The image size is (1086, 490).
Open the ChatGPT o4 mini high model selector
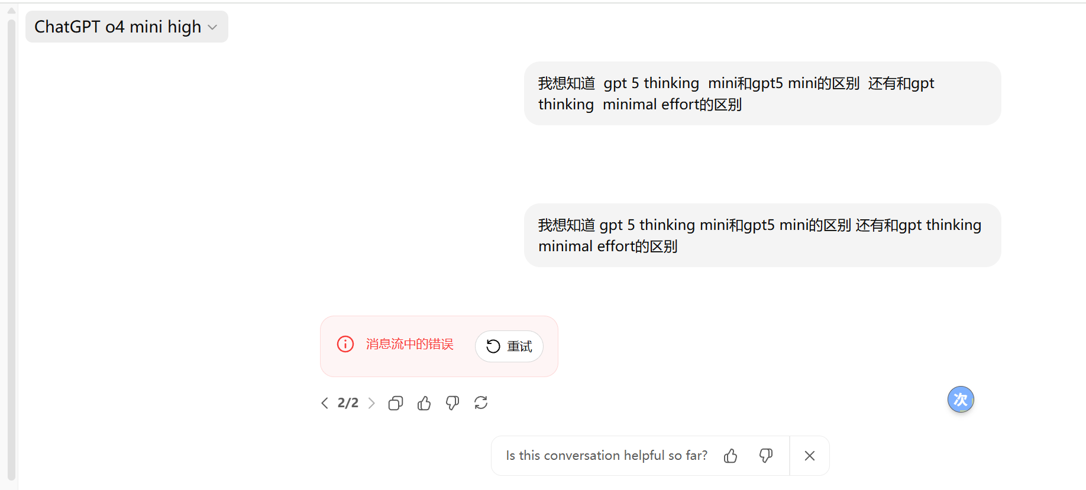[x=127, y=27]
